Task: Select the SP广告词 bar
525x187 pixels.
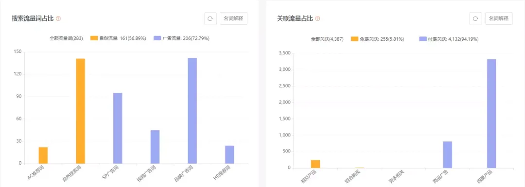Action: (118, 128)
